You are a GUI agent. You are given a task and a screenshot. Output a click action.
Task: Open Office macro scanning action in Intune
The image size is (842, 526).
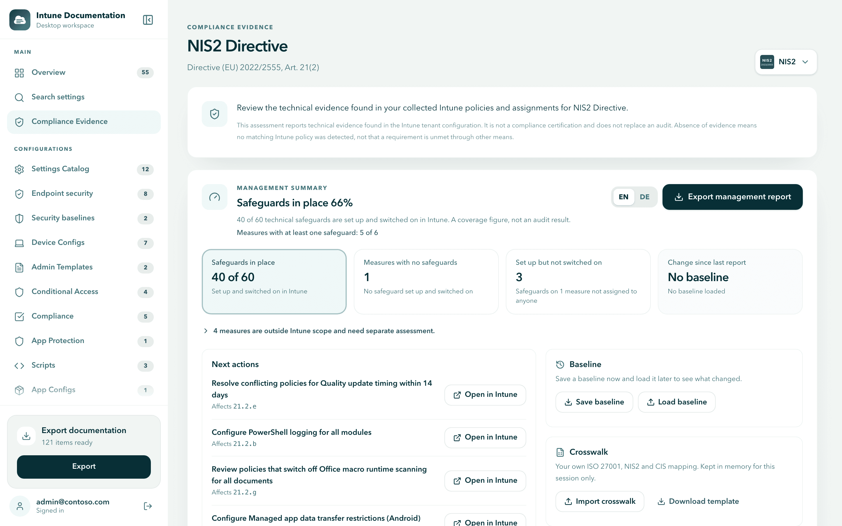[485, 481]
